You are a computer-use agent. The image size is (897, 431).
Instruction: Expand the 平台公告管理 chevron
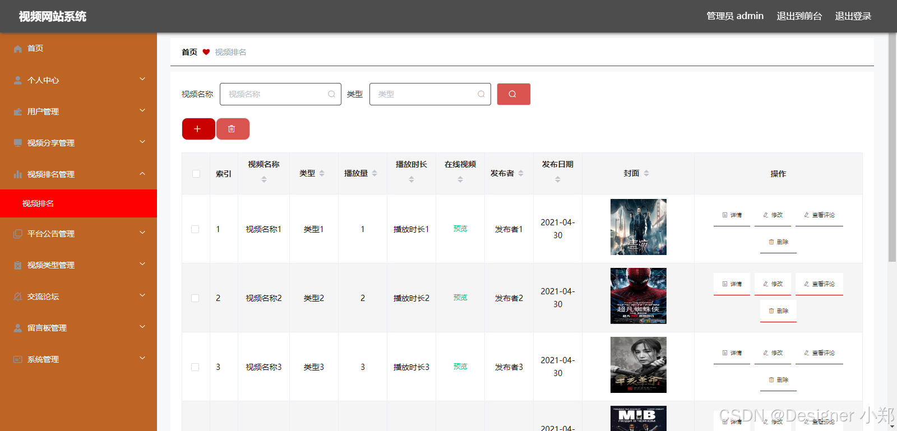tap(142, 233)
